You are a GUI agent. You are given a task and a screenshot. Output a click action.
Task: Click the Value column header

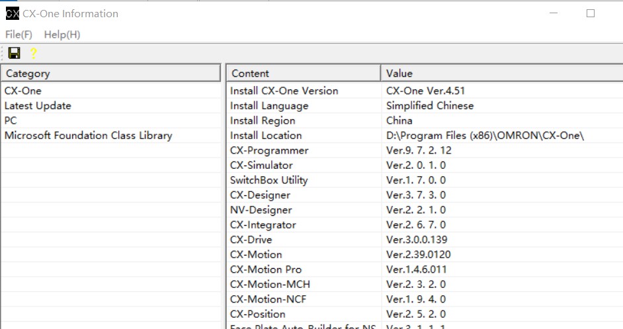pyautogui.click(x=501, y=73)
